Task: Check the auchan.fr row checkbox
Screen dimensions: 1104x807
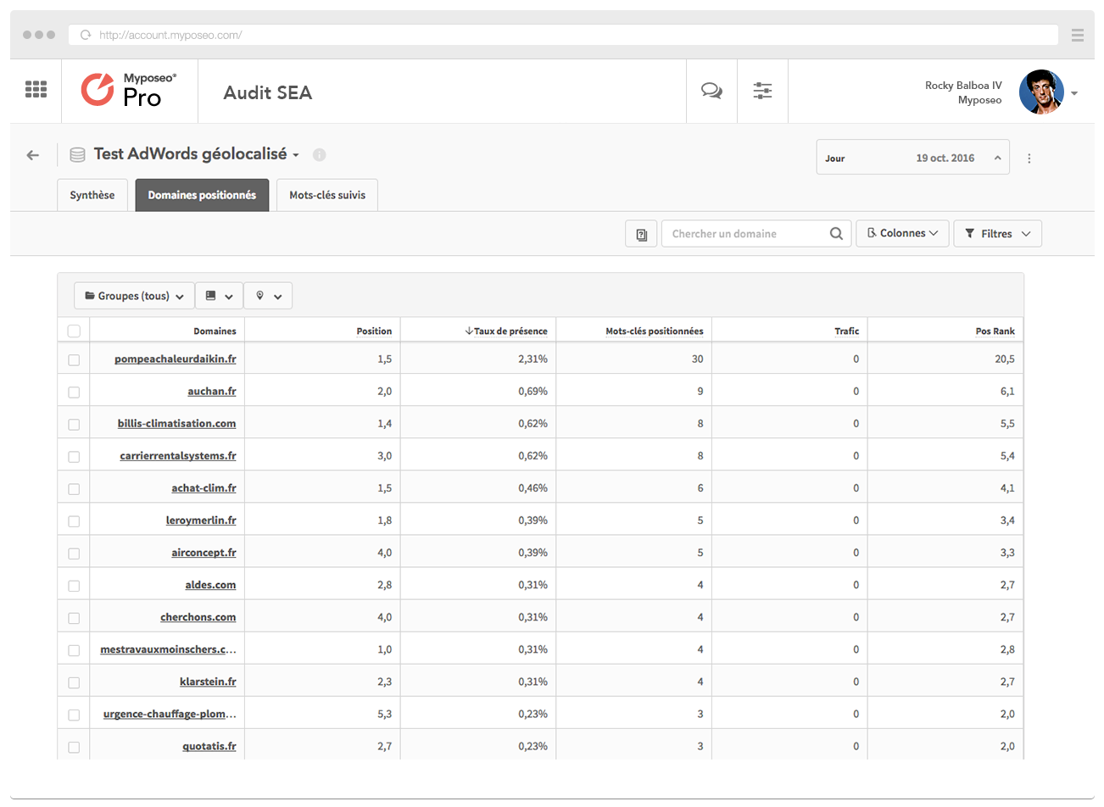Action: click(74, 392)
